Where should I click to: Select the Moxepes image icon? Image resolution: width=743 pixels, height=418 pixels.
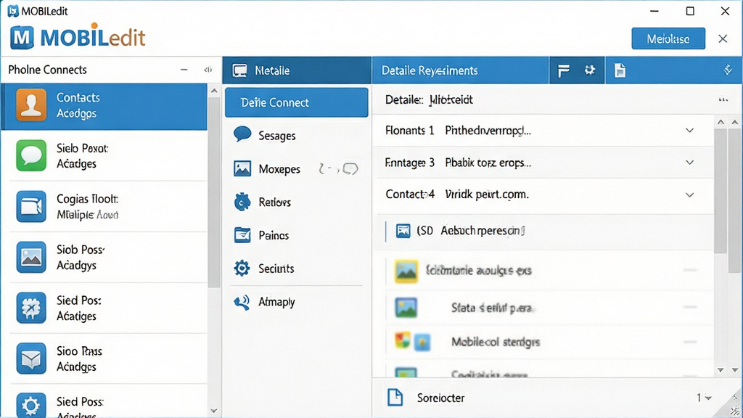pos(242,168)
